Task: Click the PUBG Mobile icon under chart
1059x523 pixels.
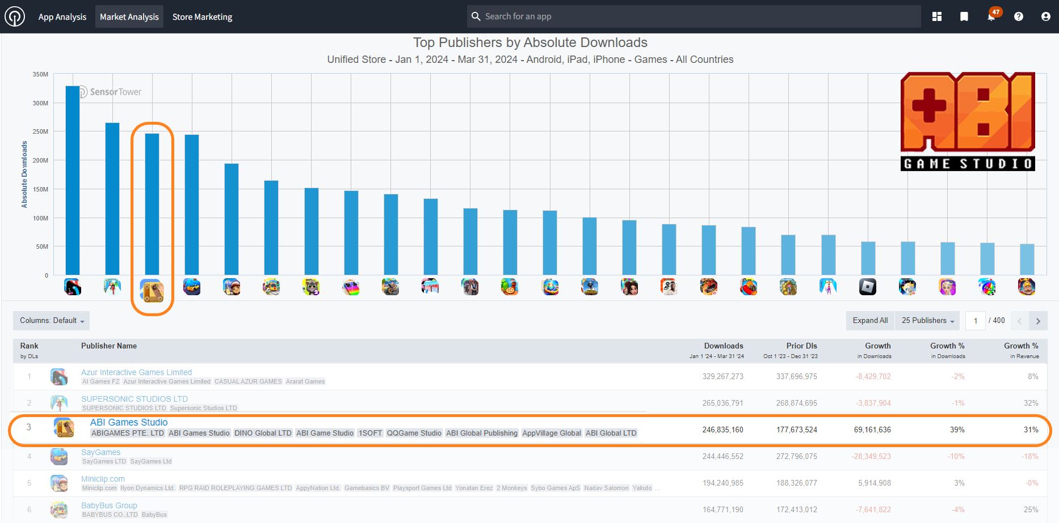Action: (x=590, y=287)
